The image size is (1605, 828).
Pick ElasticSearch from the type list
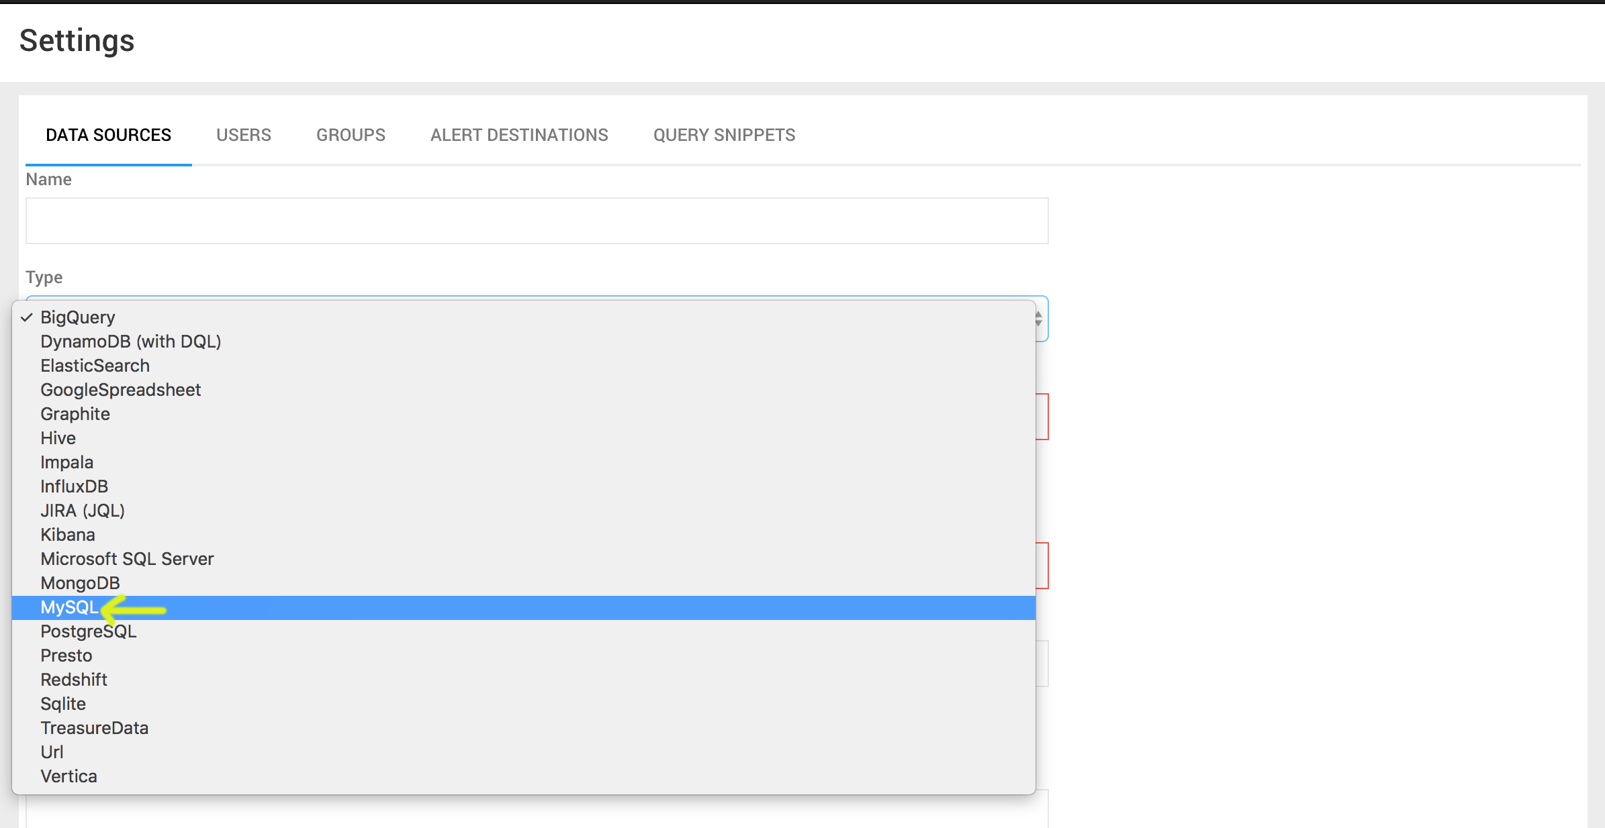[x=94, y=365]
